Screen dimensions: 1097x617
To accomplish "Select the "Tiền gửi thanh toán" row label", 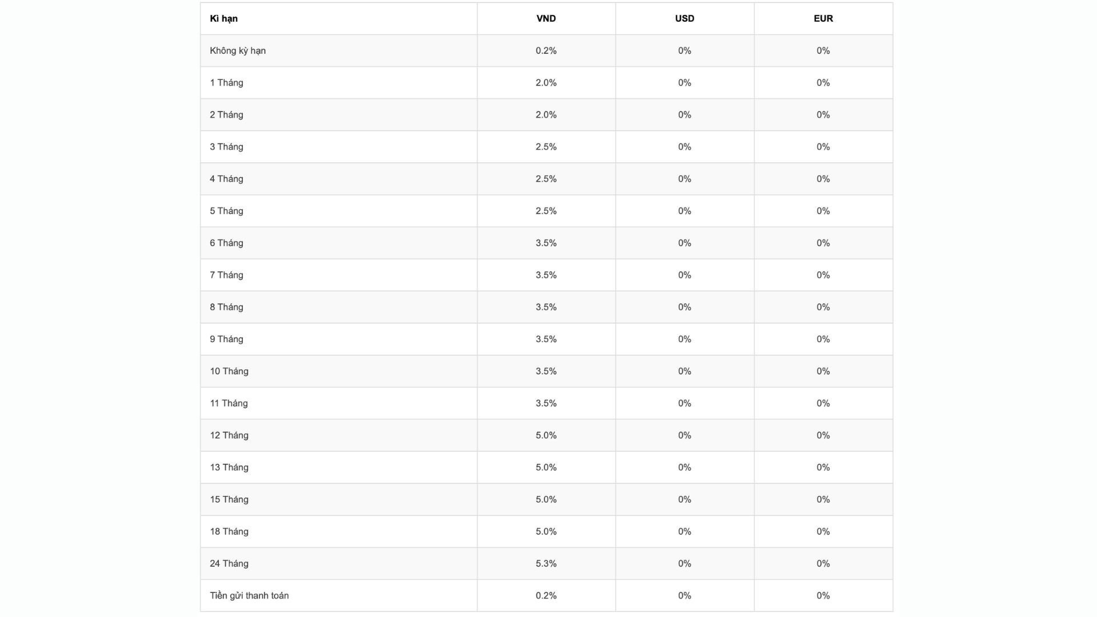I will click(249, 595).
